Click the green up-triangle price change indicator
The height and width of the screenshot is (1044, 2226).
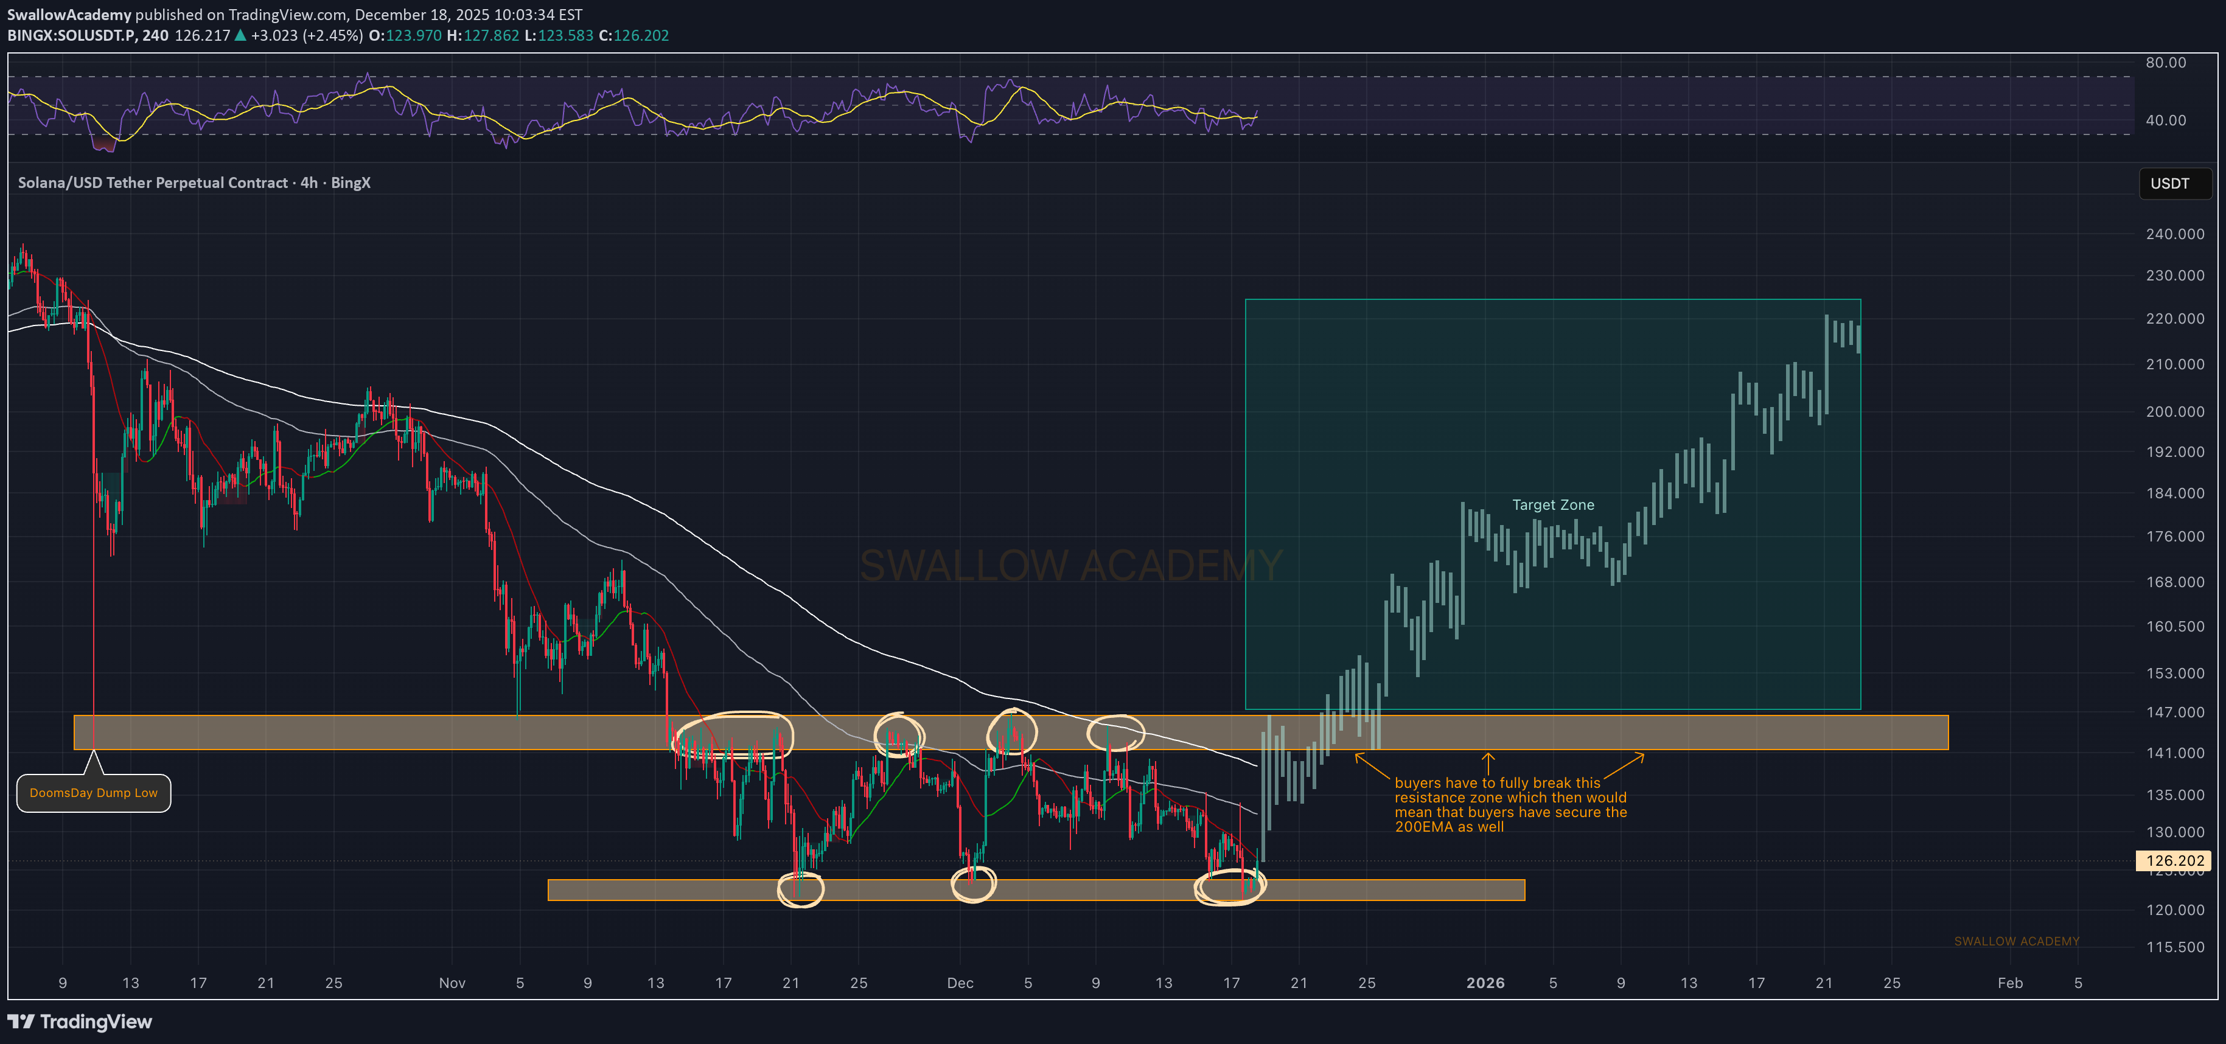click(x=240, y=35)
